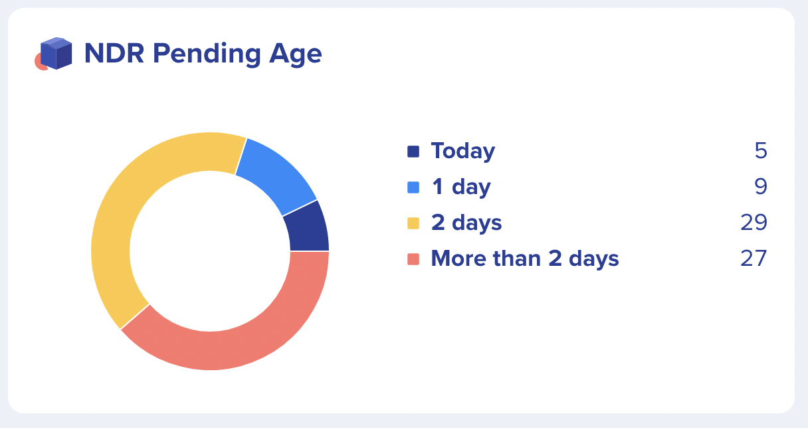Click the dark blue Today legend swatch
The height and width of the screenshot is (428, 808).
413,152
